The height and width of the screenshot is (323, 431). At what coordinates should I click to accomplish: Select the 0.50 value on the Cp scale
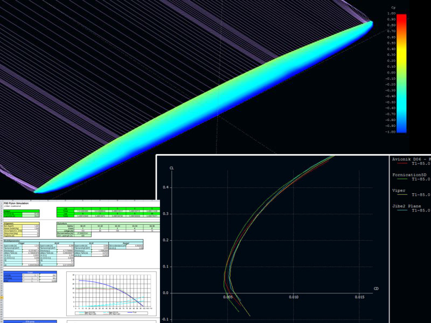coord(391,43)
